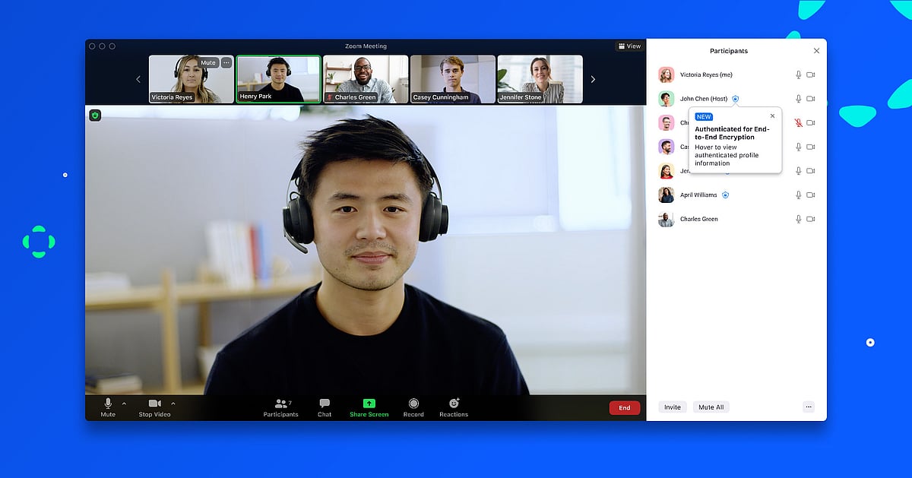Expand the video settings chevron
The height and width of the screenshot is (478, 912).
(x=173, y=404)
